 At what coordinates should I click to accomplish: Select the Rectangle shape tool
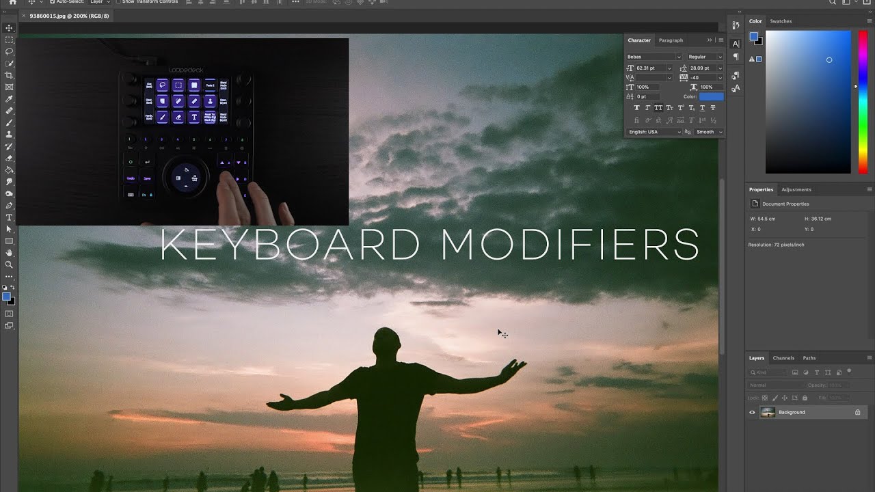(x=10, y=241)
